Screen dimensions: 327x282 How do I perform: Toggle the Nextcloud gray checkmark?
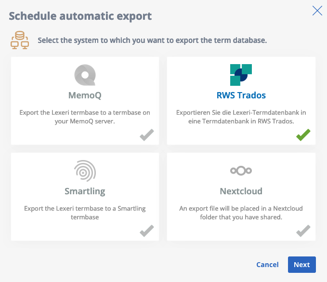click(x=303, y=231)
